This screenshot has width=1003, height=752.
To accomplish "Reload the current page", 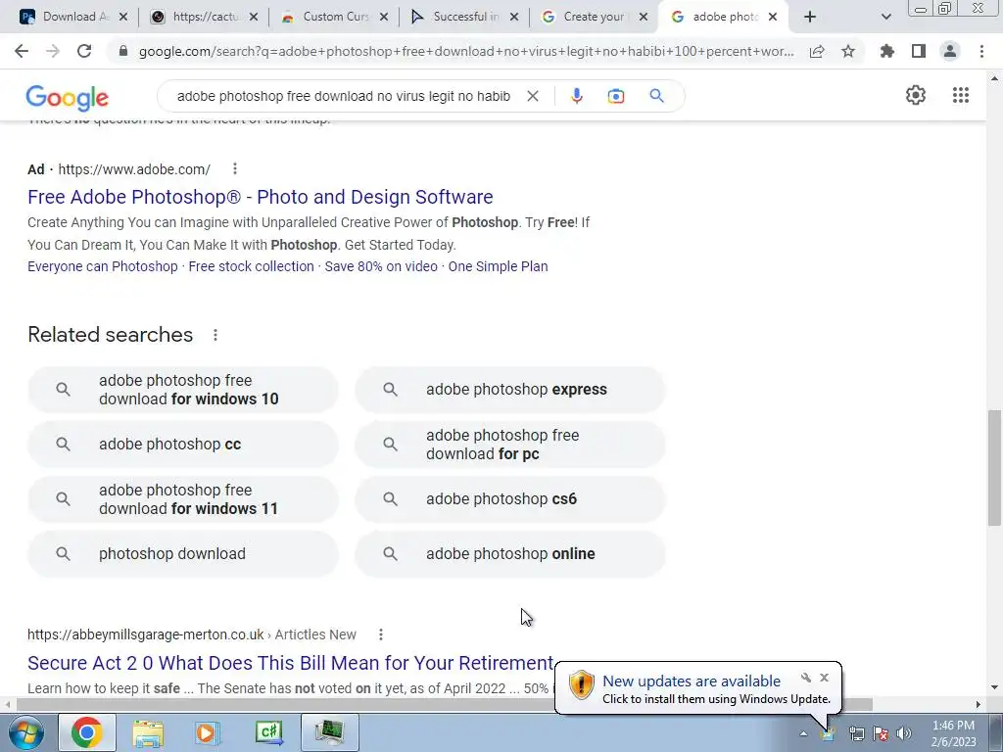I will 84,51.
